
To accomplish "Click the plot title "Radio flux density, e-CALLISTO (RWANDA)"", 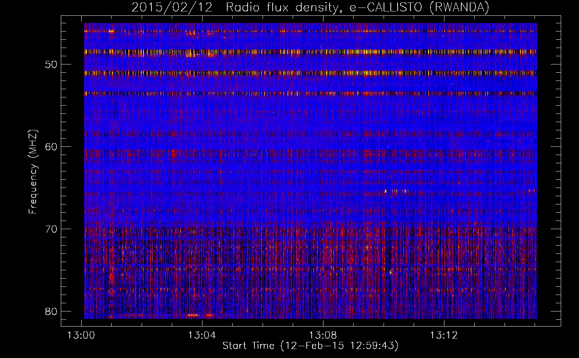I will click(x=357, y=8).
